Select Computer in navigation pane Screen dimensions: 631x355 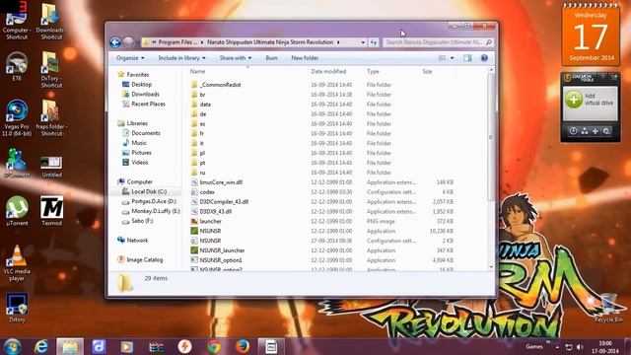click(x=139, y=181)
